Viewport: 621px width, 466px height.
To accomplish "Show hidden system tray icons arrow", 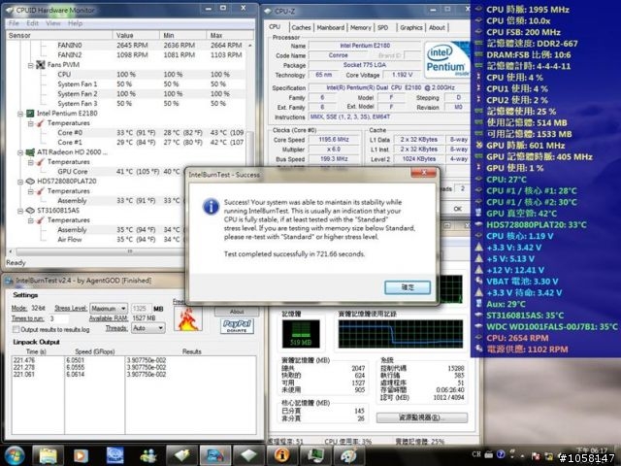I will 522,455.
